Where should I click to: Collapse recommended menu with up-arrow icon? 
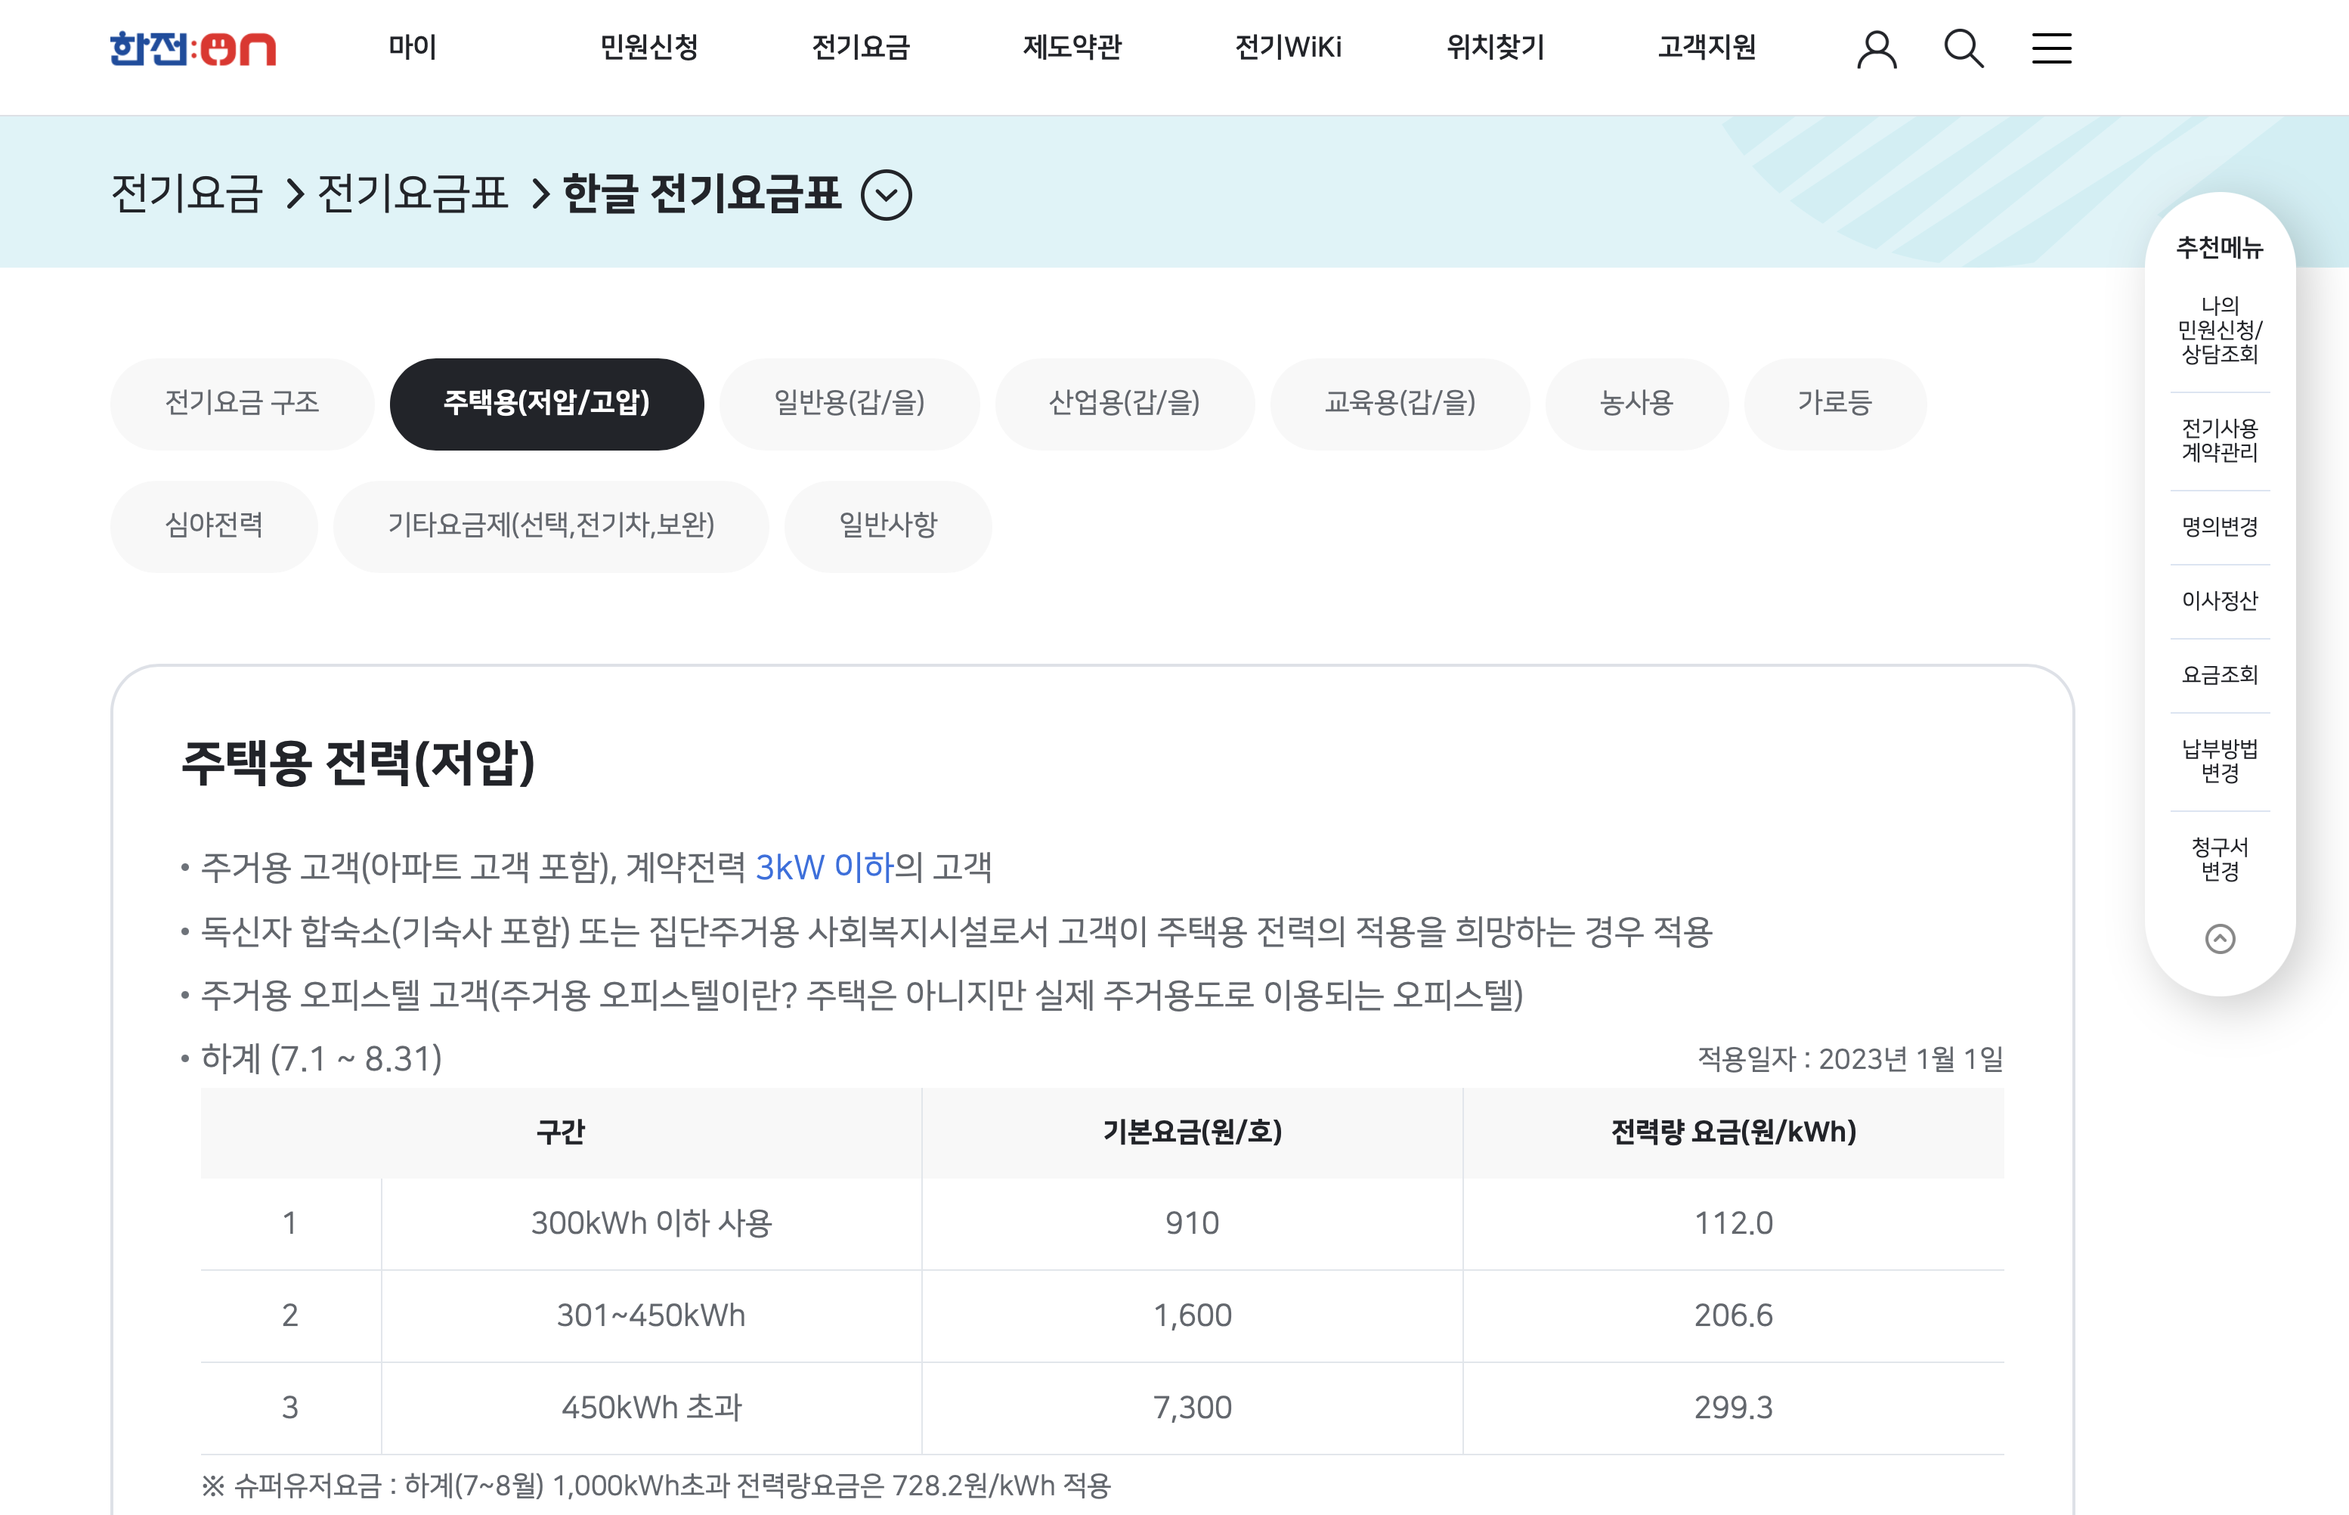[x=2219, y=938]
